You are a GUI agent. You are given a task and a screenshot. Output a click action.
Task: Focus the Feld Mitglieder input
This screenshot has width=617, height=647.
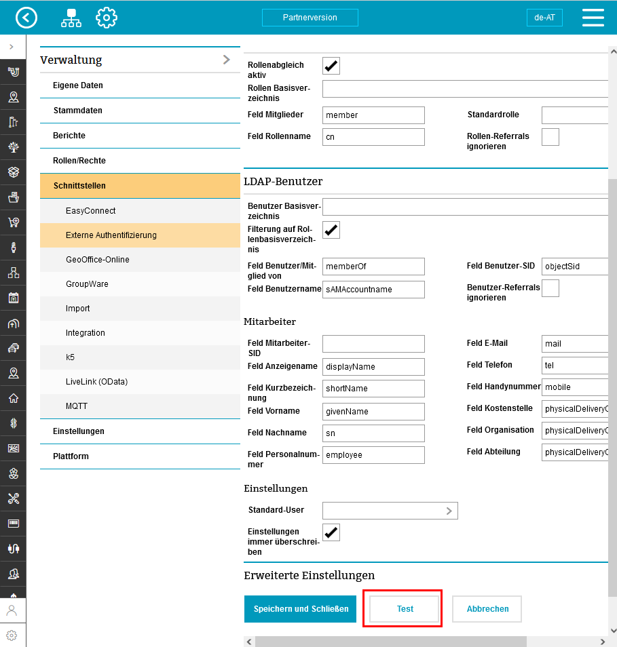pos(373,115)
